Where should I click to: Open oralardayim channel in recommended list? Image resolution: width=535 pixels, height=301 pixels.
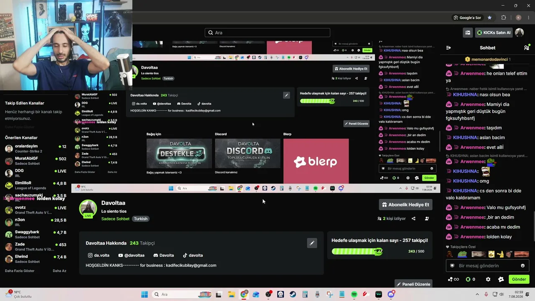(x=36, y=149)
